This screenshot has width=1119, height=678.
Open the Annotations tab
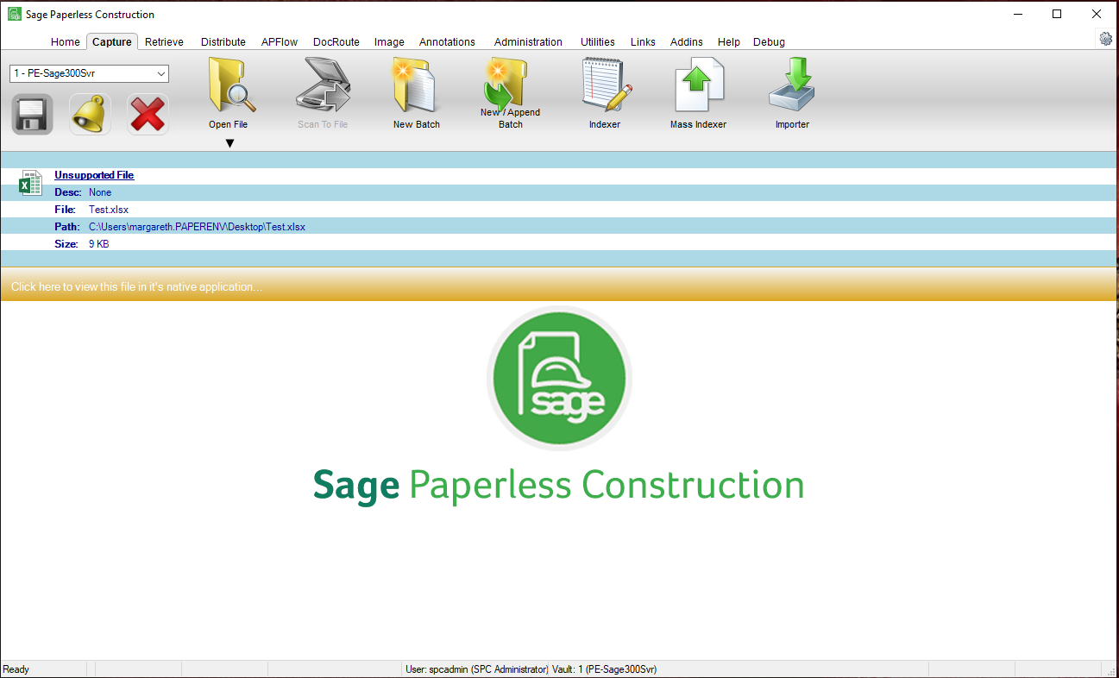click(447, 41)
